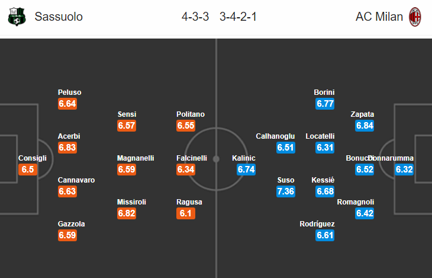
Task: Open the AC Milan team name link
Action: tap(379, 17)
